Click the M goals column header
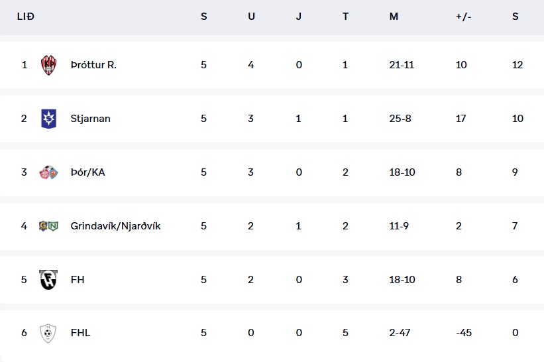544x362 pixels. (x=394, y=17)
